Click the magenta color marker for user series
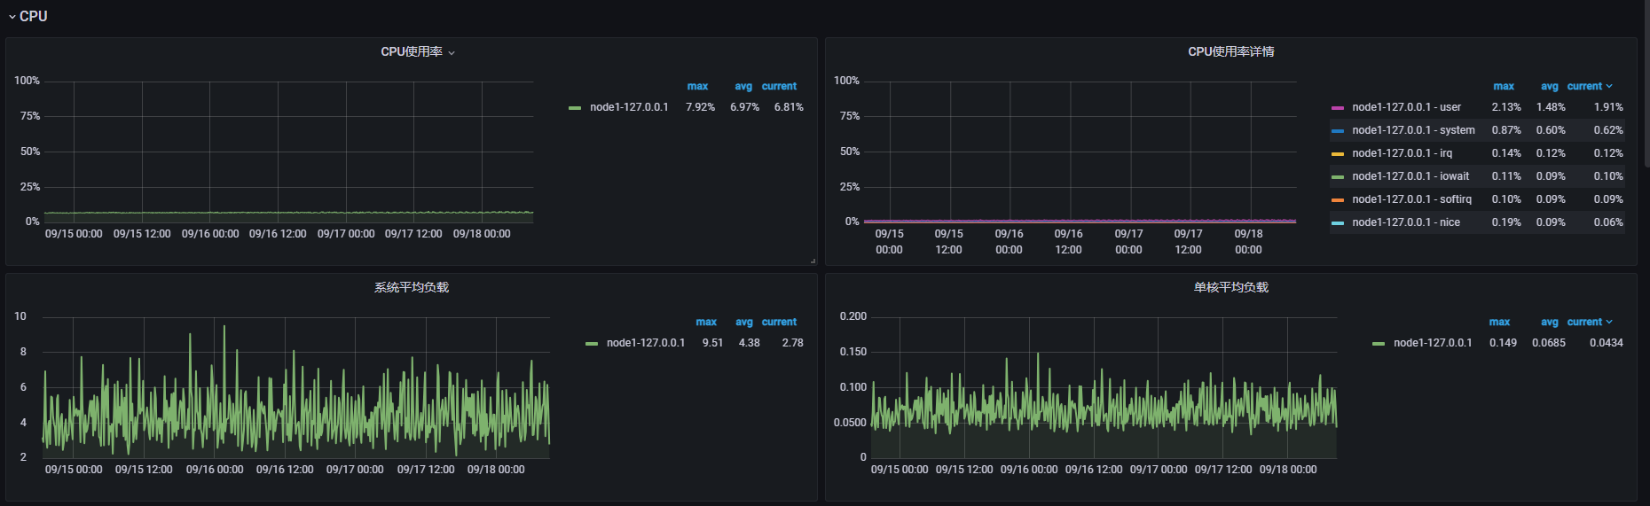1650x506 pixels. click(x=1337, y=108)
